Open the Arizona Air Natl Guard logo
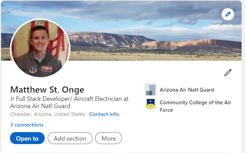 (x=151, y=90)
